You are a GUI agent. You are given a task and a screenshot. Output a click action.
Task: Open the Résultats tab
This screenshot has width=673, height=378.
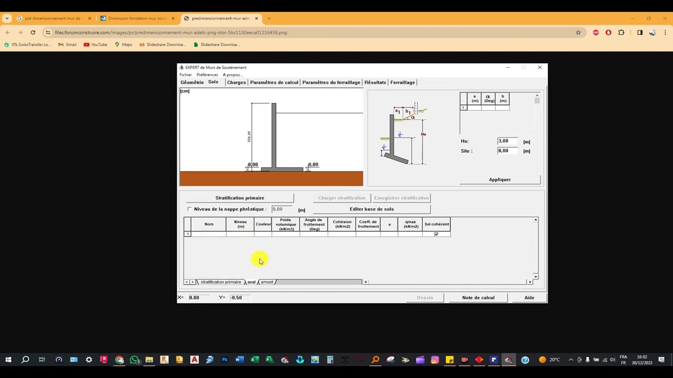[375, 82]
